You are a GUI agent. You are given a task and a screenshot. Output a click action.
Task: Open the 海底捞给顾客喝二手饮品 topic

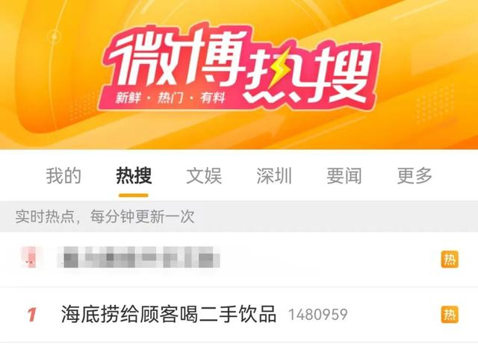169,314
